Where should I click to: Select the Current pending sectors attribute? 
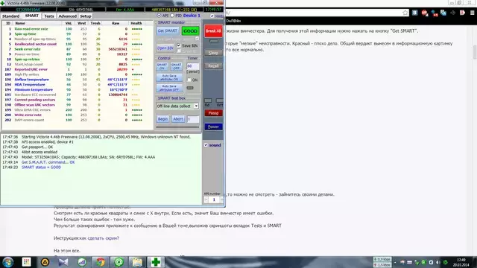pos(78,100)
